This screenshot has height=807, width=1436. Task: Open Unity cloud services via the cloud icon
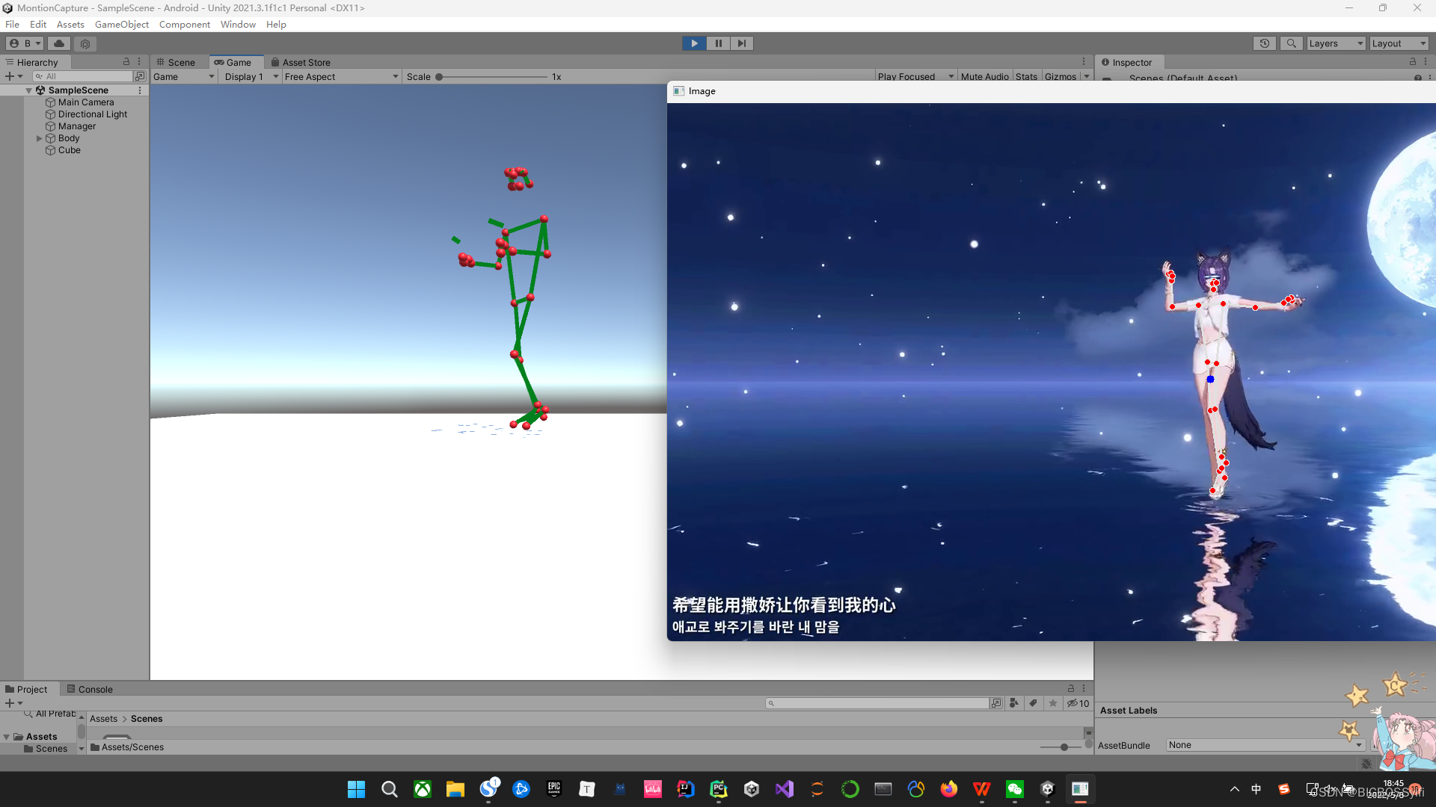click(59, 43)
